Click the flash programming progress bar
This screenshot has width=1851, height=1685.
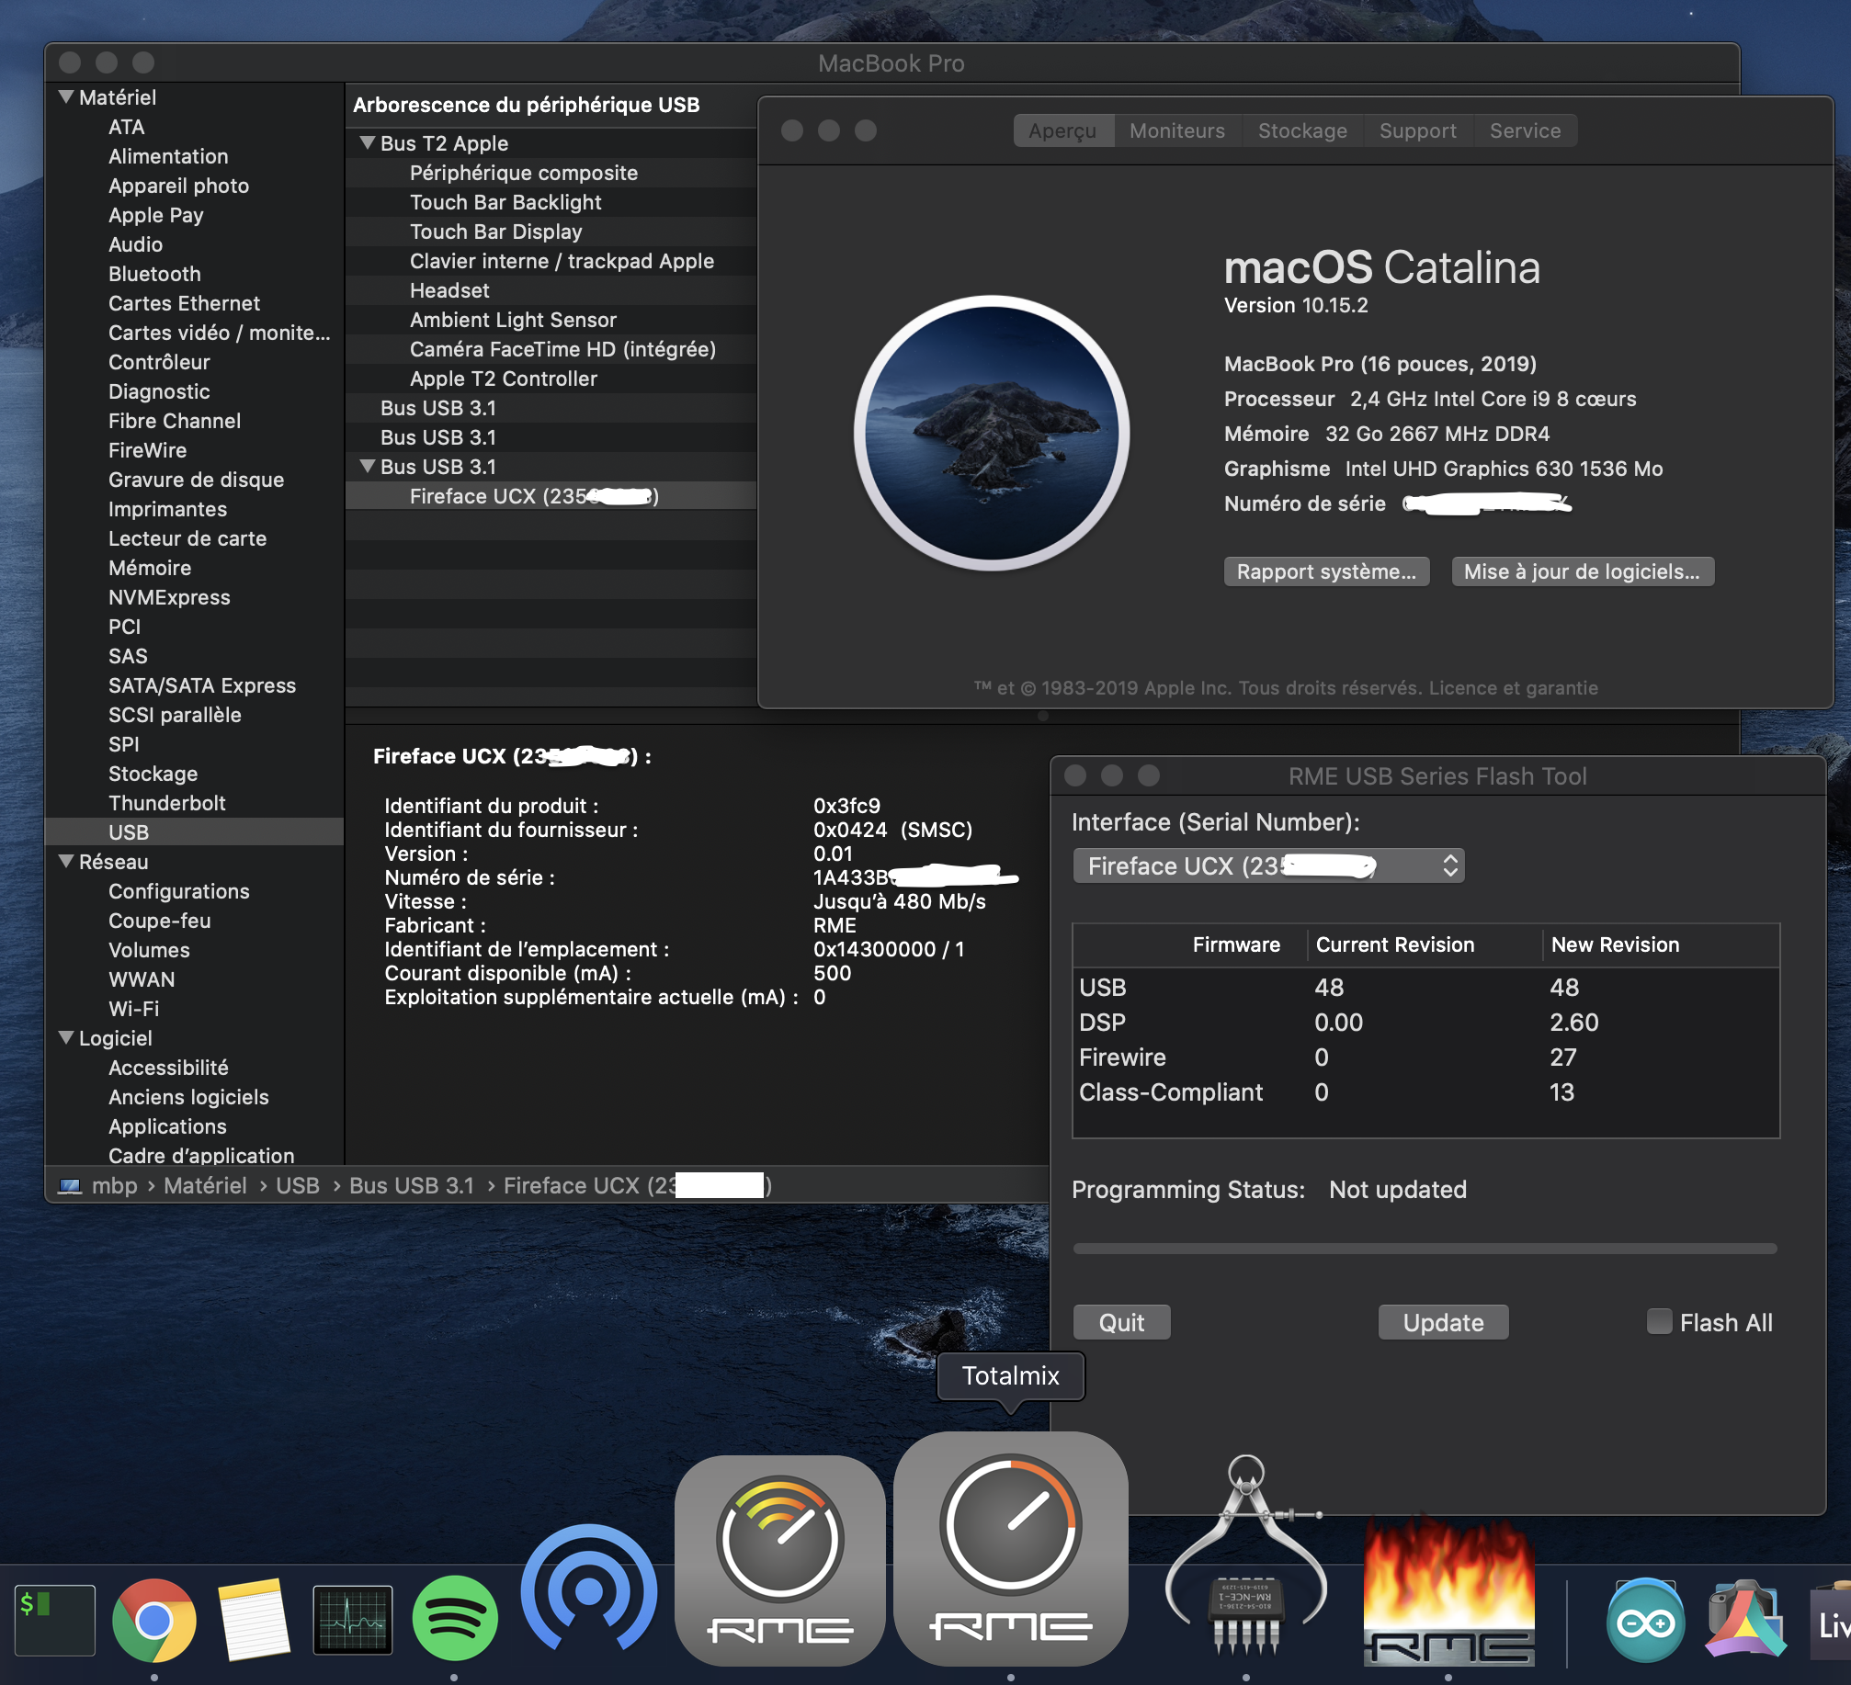1425,1248
